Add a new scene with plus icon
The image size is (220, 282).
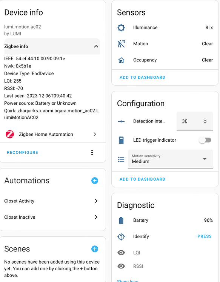click(x=95, y=249)
